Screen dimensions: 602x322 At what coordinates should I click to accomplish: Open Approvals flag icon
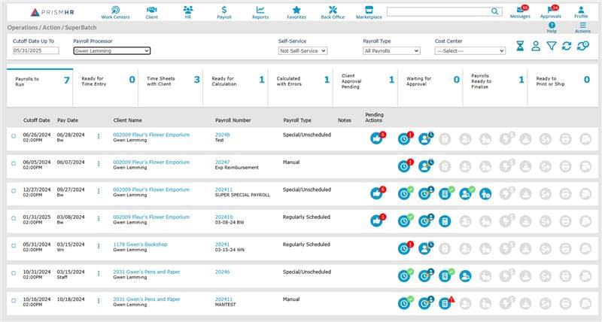(550, 9)
